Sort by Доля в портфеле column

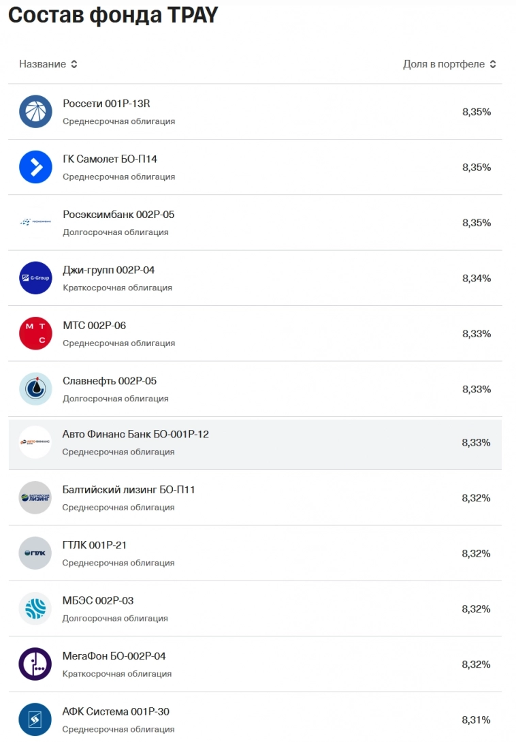click(449, 64)
